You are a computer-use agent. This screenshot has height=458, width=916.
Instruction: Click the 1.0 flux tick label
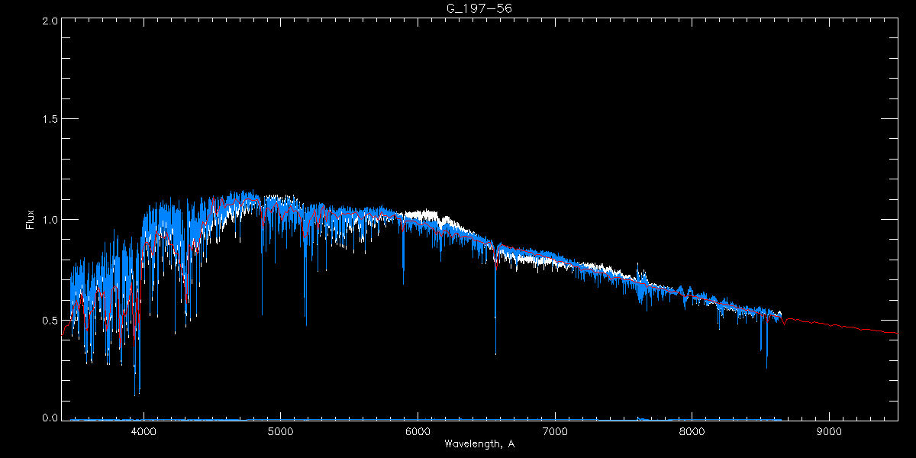[x=50, y=220]
